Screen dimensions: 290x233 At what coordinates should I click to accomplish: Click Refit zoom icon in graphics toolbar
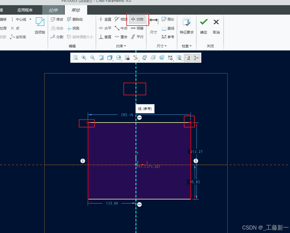pyautogui.click(x=75, y=58)
